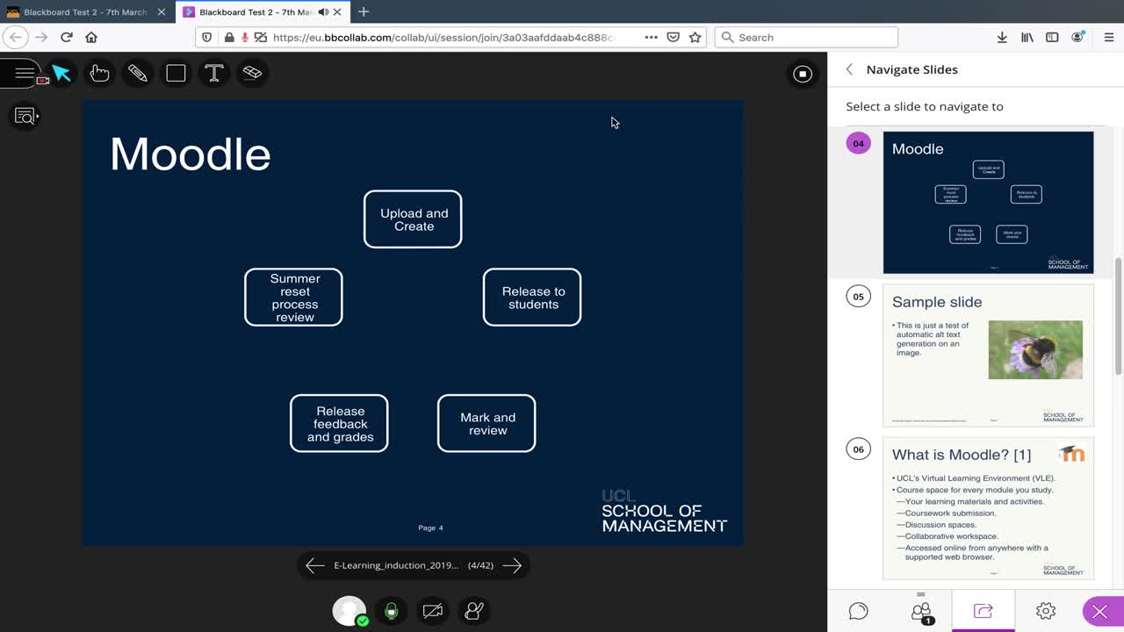Pick the Pencil drawing tool
This screenshot has width=1124, height=632.
pyautogui.click(x=138, y=74)
